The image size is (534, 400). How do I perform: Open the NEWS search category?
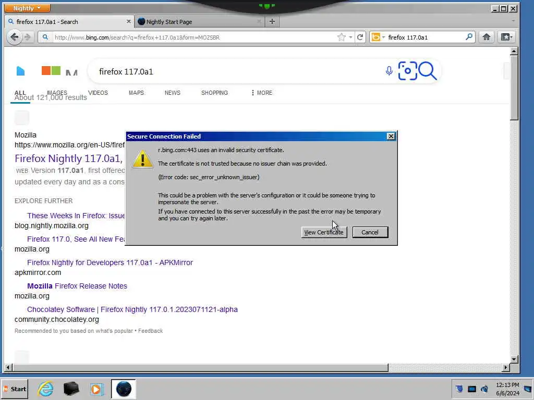point(172,93)
